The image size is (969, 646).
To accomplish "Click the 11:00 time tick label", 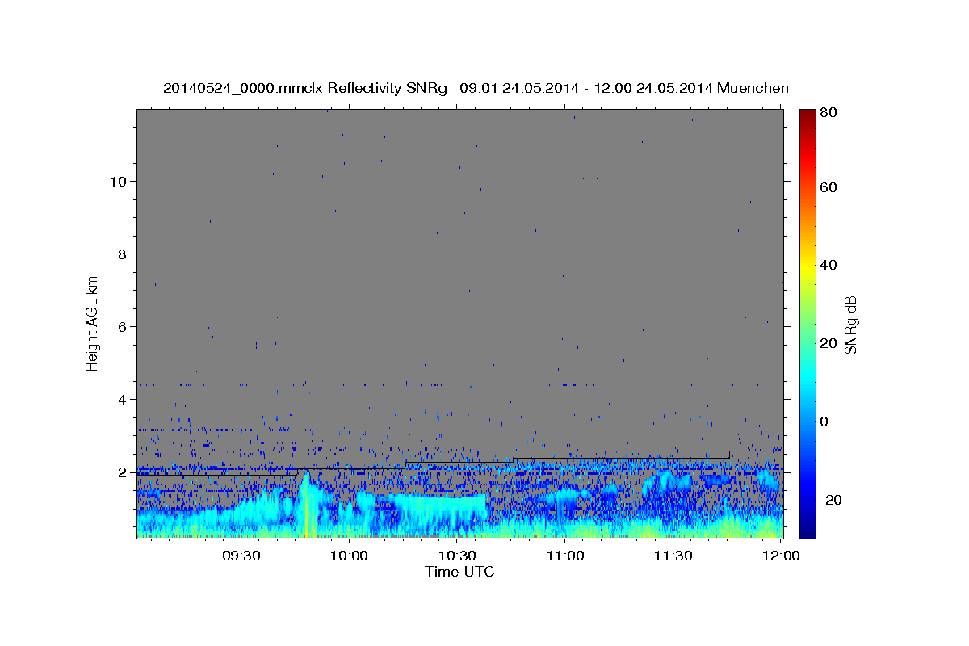I will (x=565, y=556).
